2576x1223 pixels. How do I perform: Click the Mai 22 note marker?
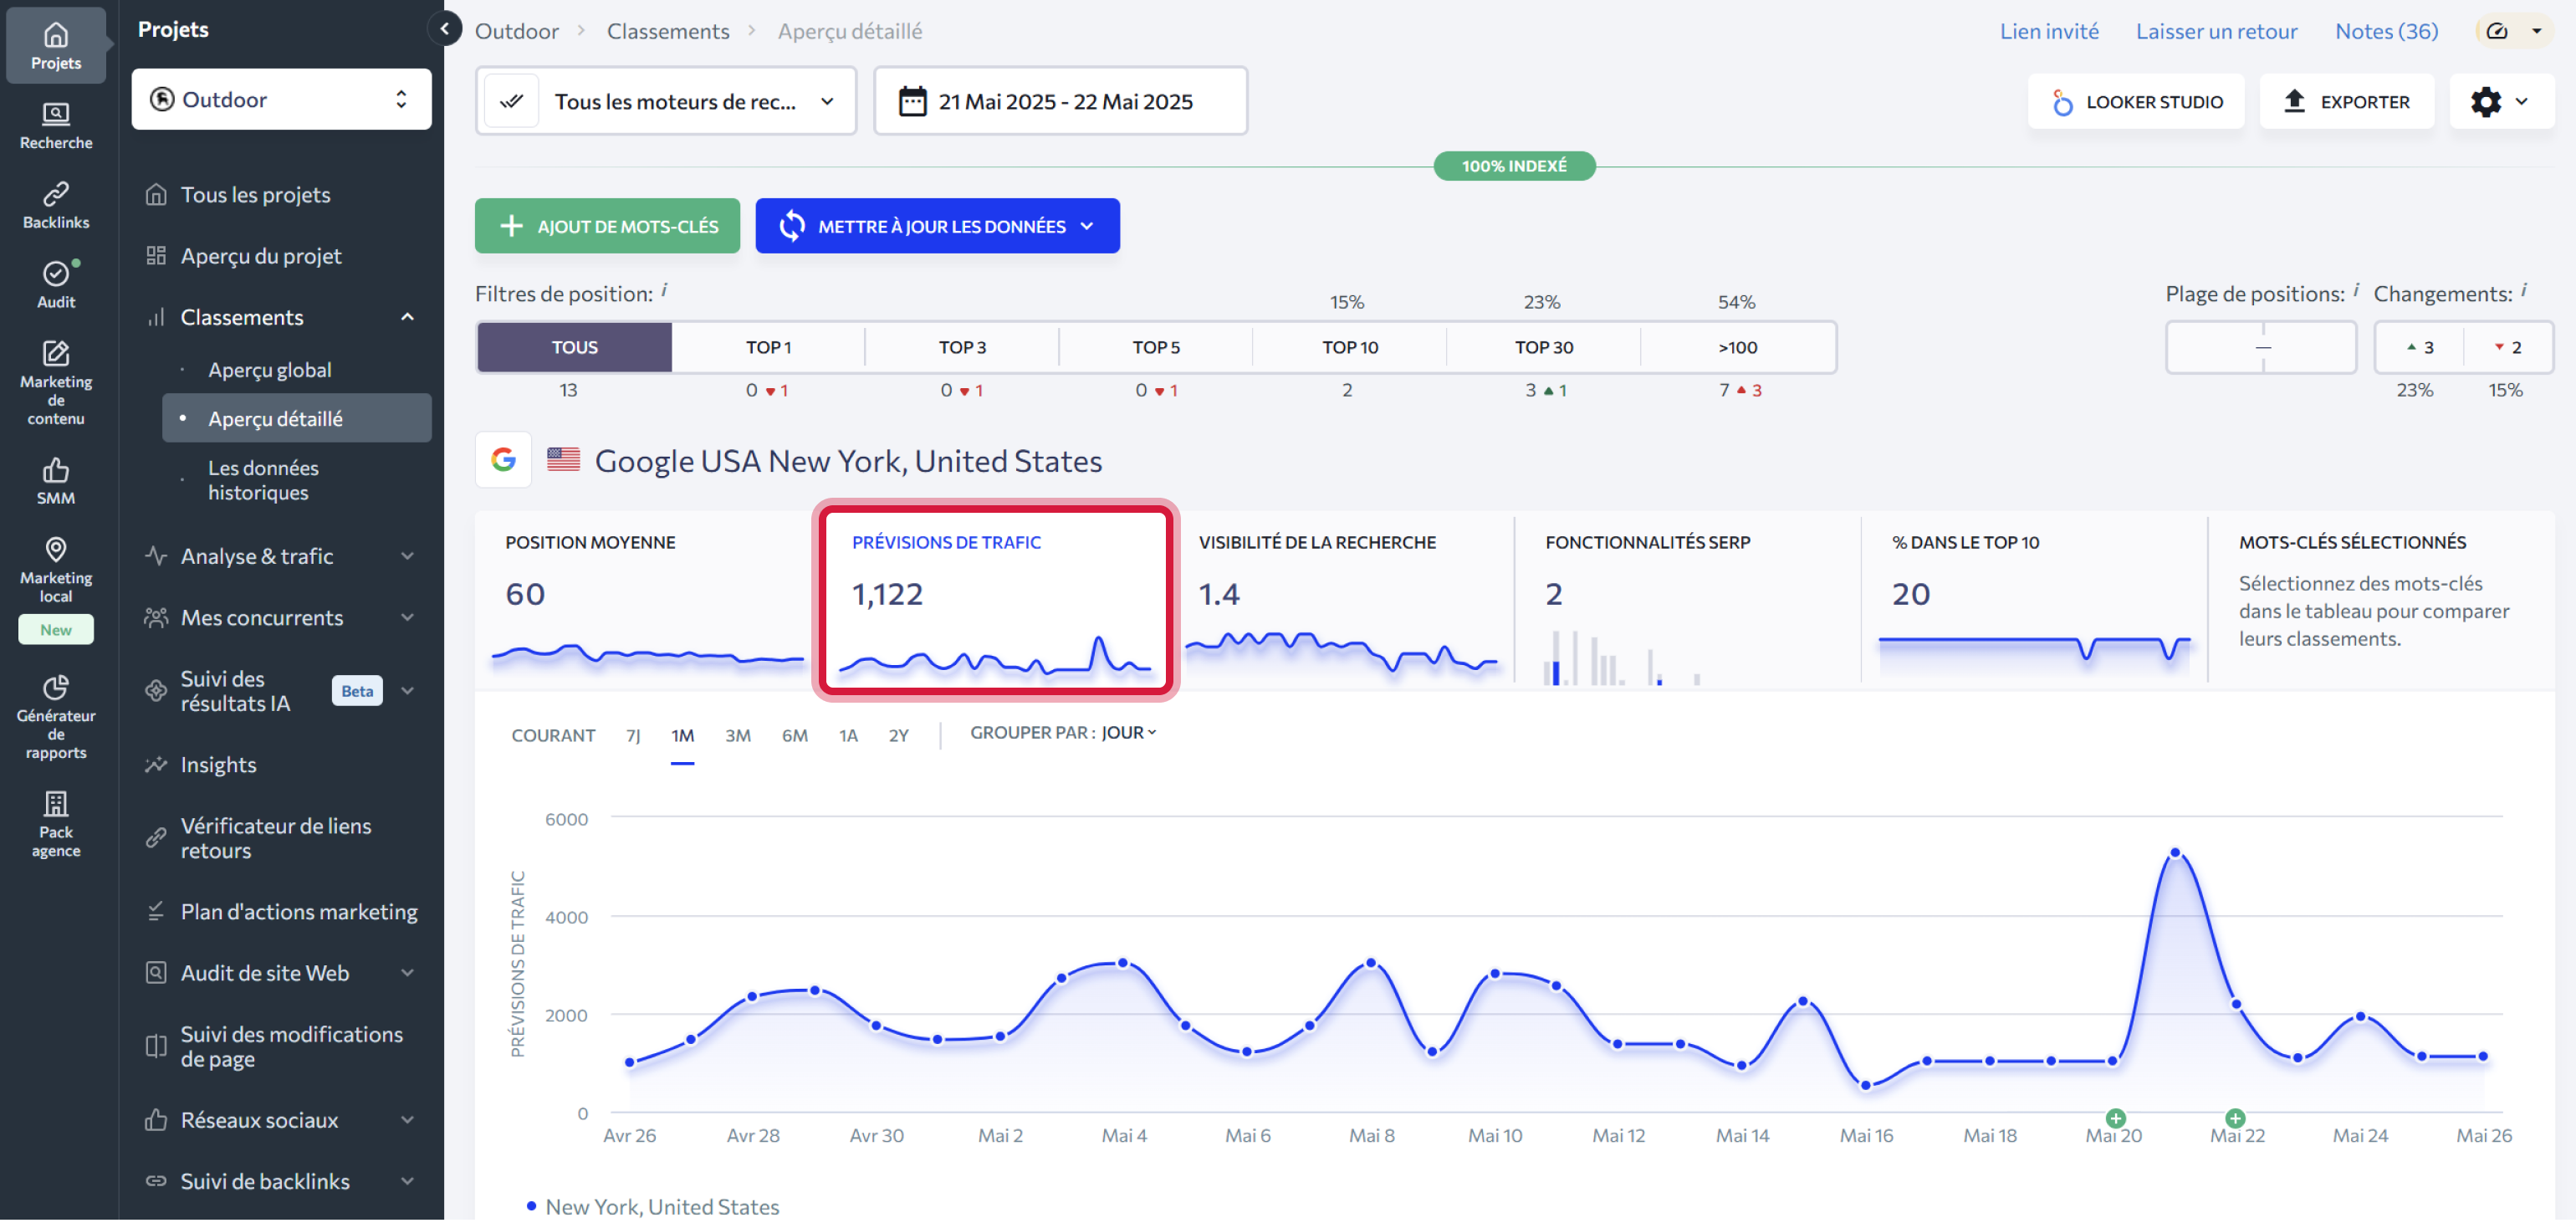(x=2236, y=1120)
